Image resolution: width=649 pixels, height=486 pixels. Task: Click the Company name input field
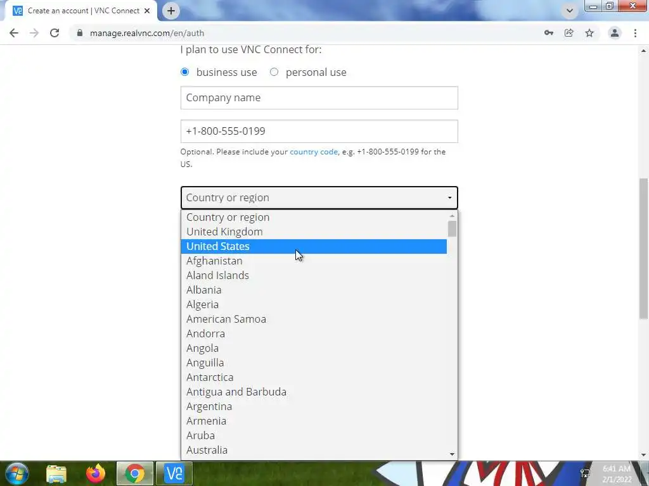coord(319,98)
